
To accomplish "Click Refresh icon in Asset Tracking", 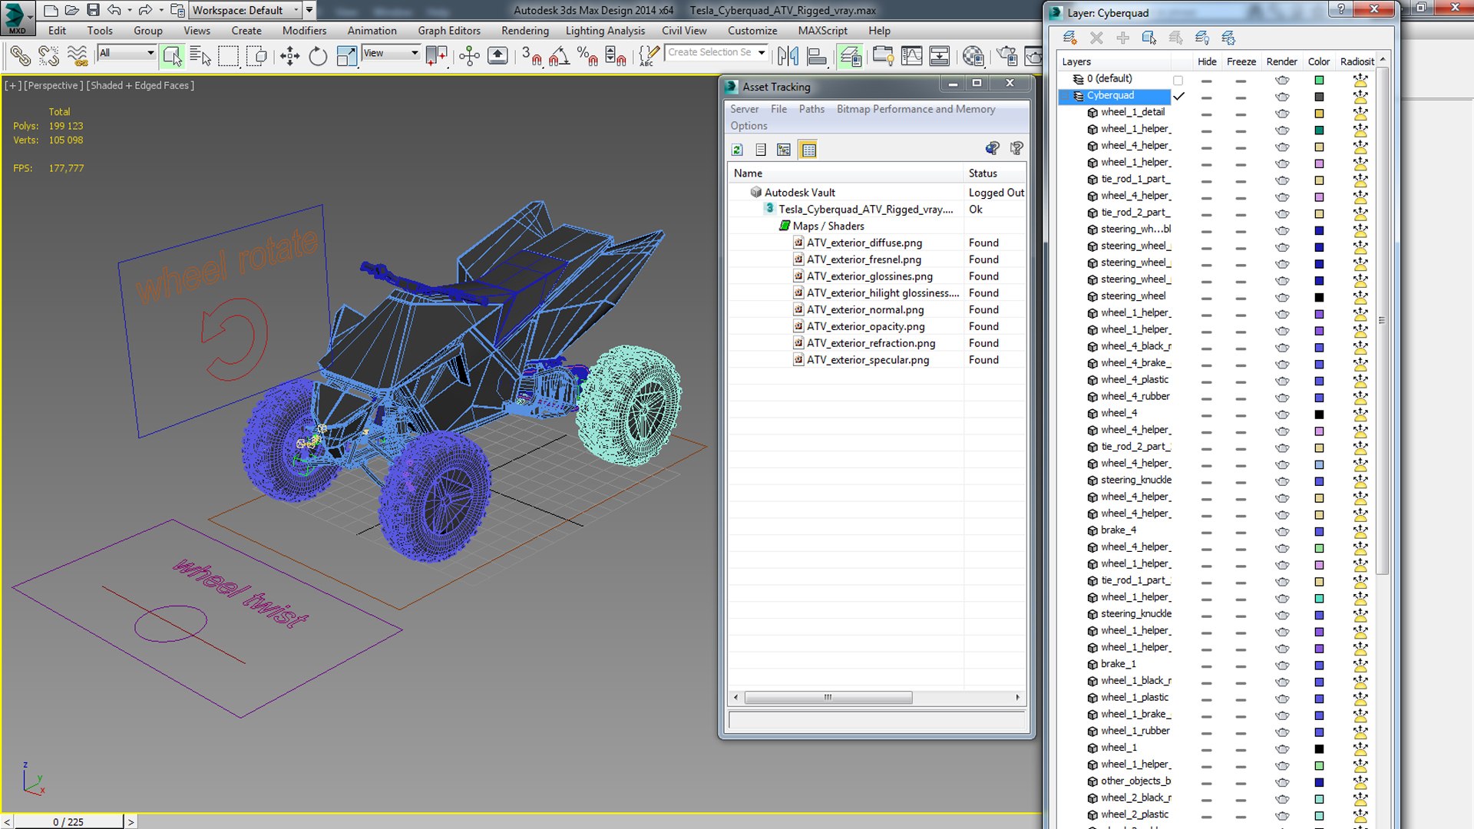I will [x=737, y=150].
